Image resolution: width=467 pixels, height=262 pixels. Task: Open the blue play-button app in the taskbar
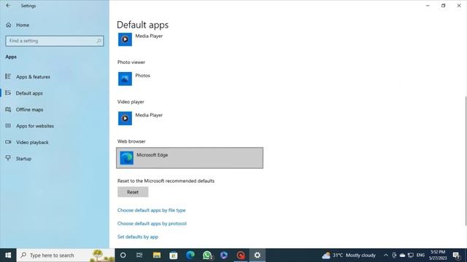[x=224, y=255]
